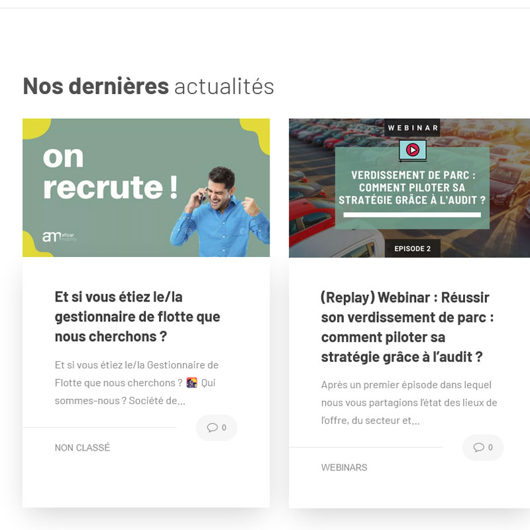This screenshot has width=530, height=530.
Task: Click the comment bubble icon on recruitment post
Action: coord(212,427)
